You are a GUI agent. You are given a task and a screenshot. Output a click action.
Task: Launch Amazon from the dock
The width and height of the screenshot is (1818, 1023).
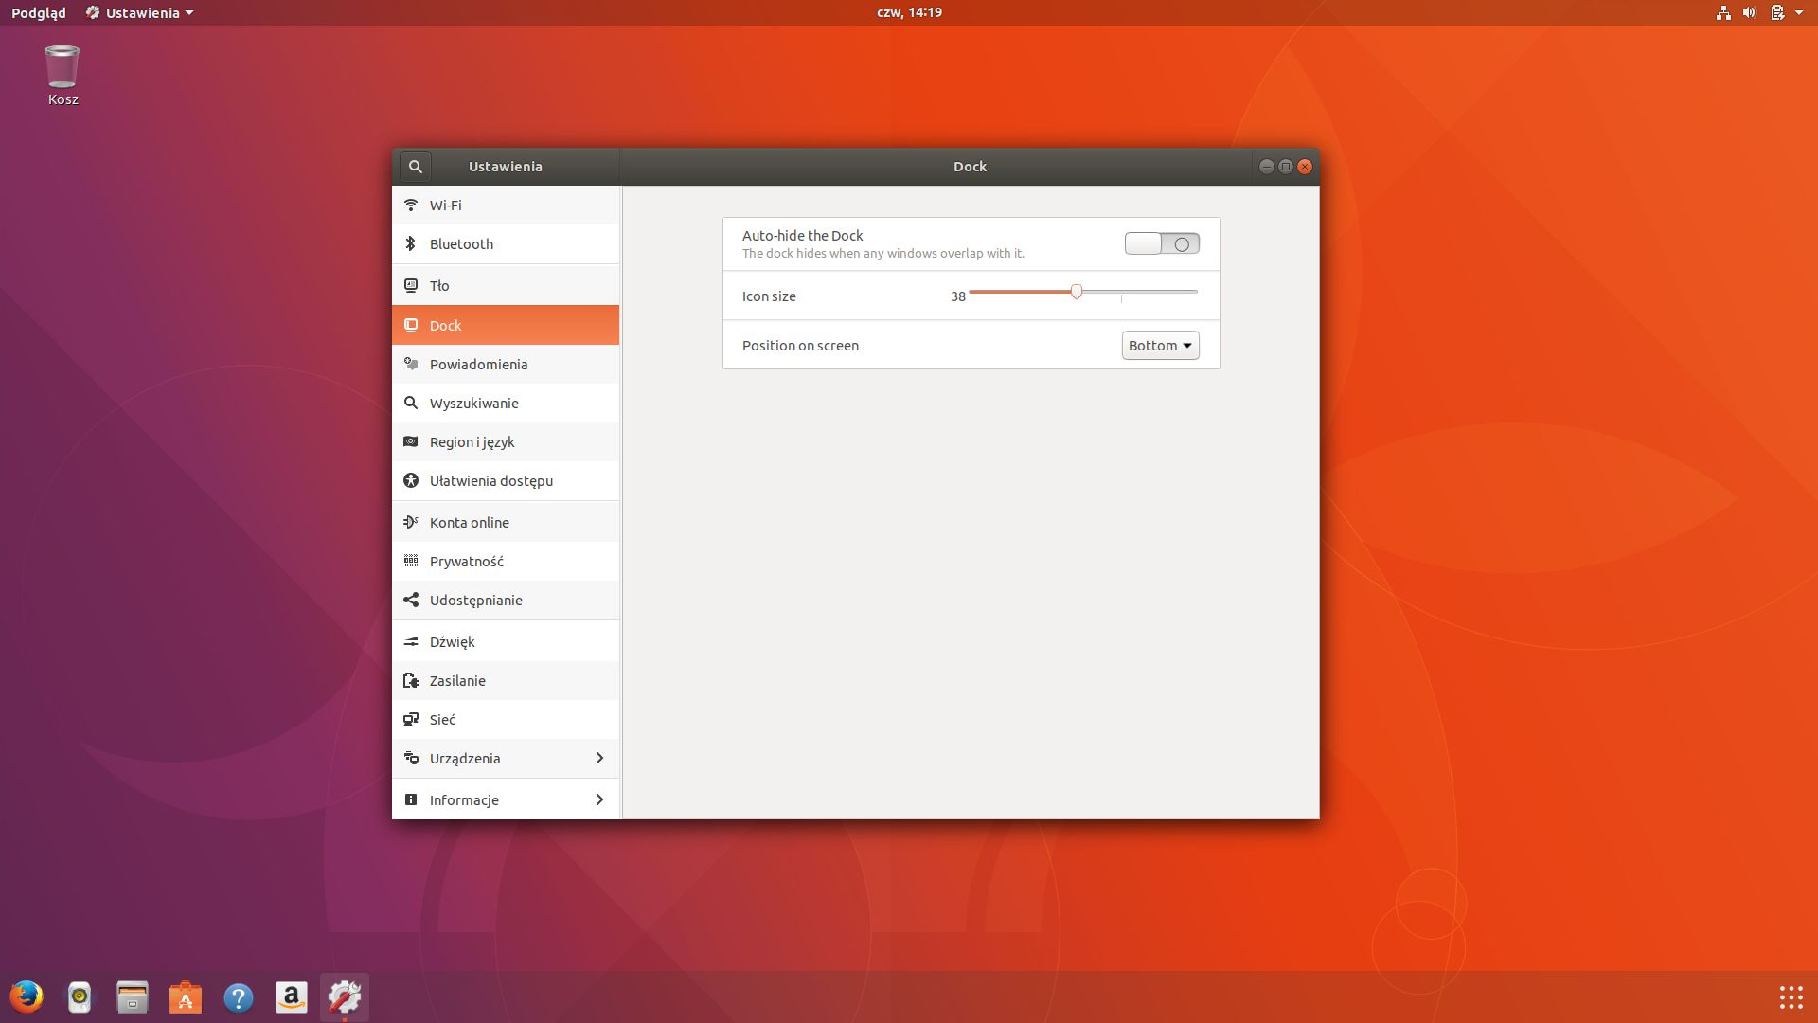coord(292,996)
